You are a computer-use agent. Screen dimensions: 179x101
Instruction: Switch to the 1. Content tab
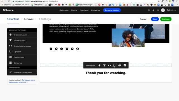click(x=13, y=19)
